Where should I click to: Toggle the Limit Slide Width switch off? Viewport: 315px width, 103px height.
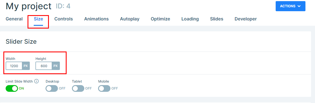12,88
